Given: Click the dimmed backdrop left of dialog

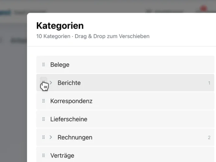Looking at the screenshot, I should (x=13, y=93).
